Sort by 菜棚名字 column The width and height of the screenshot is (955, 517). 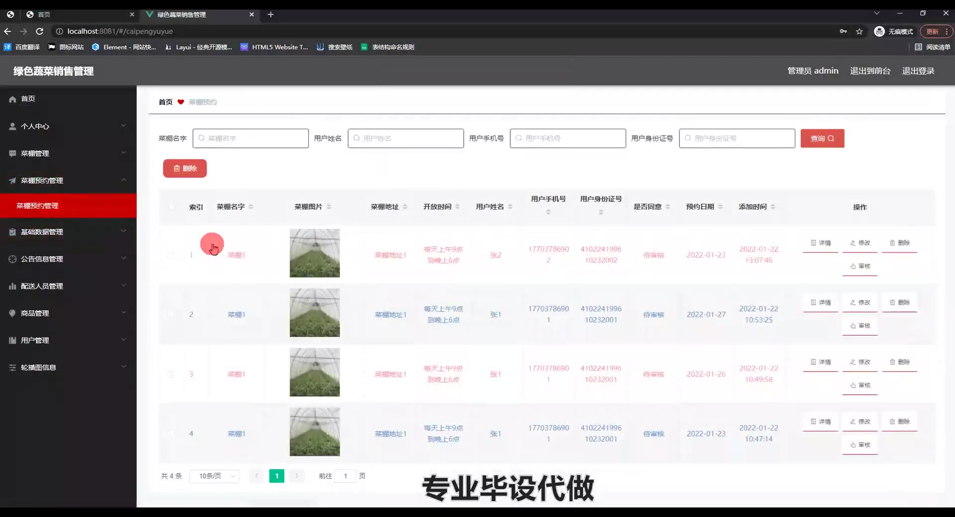pyautogui.click(x=251, y=207)
